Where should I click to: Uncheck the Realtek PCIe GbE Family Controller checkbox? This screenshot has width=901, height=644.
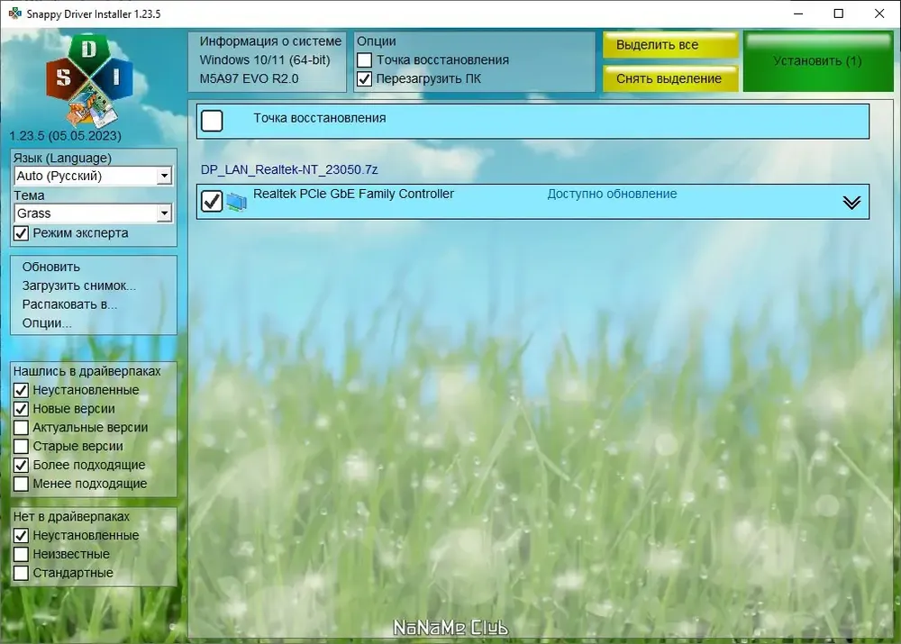point(212,201)
